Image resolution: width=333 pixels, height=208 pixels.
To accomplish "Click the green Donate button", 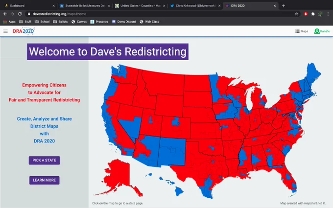I will [x=322, y=31].
